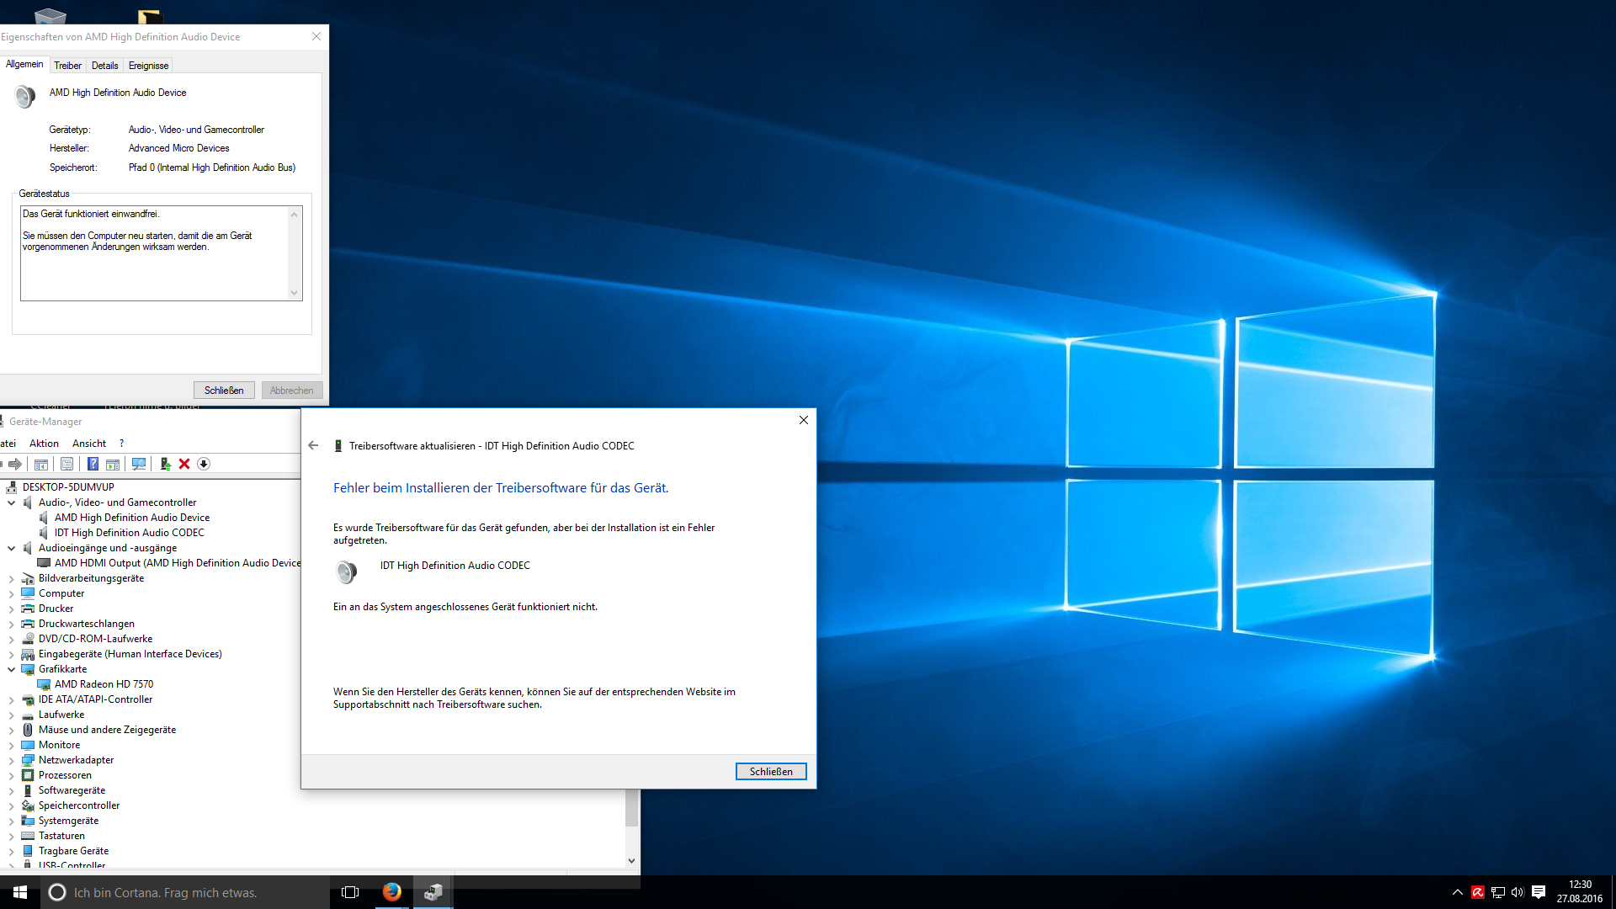Viewport: 1616px width, 909px height.
Task: Select Mäuse und andere Zeigegeräte
Action: click(x=108, y=730)
